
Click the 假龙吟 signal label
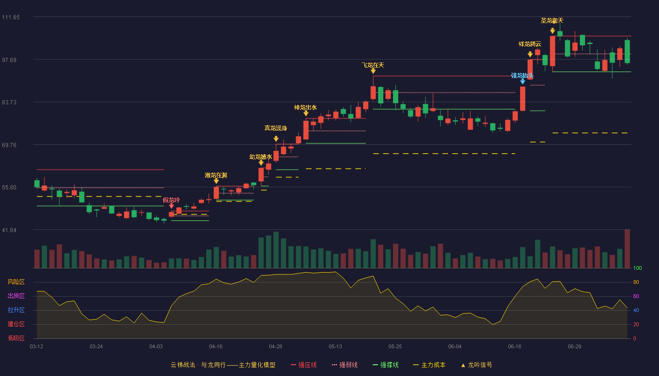[171, 200]
